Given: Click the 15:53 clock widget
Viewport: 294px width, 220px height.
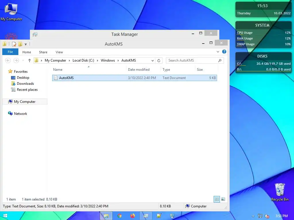Looking at the screenshot, I should (262, 6).
